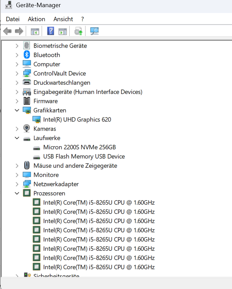Viewport: 232px width, 289px height.
Task: Select the Kameras label
Action: click(x=45, y=129)
